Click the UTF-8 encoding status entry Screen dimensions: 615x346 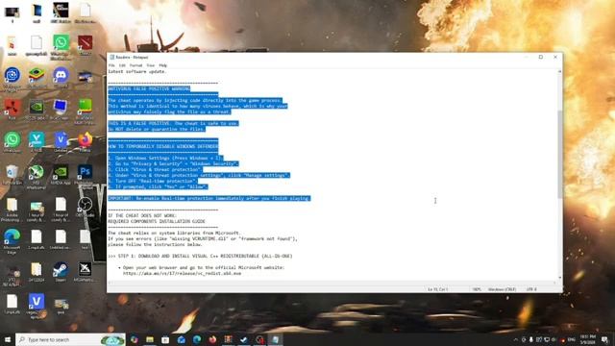tap(531, 289)
